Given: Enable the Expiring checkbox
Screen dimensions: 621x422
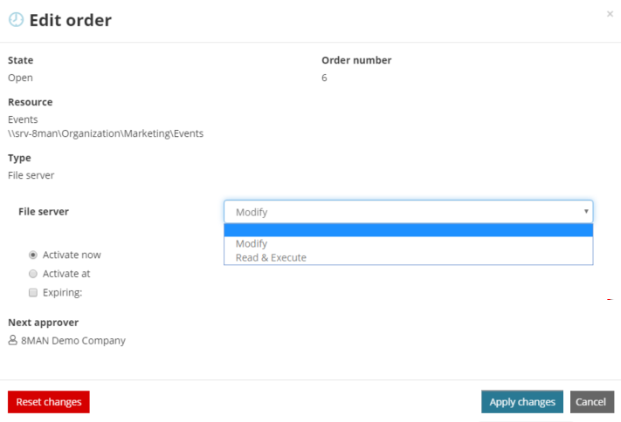Looking at the screenshot, I should click(x=33, y=293).
